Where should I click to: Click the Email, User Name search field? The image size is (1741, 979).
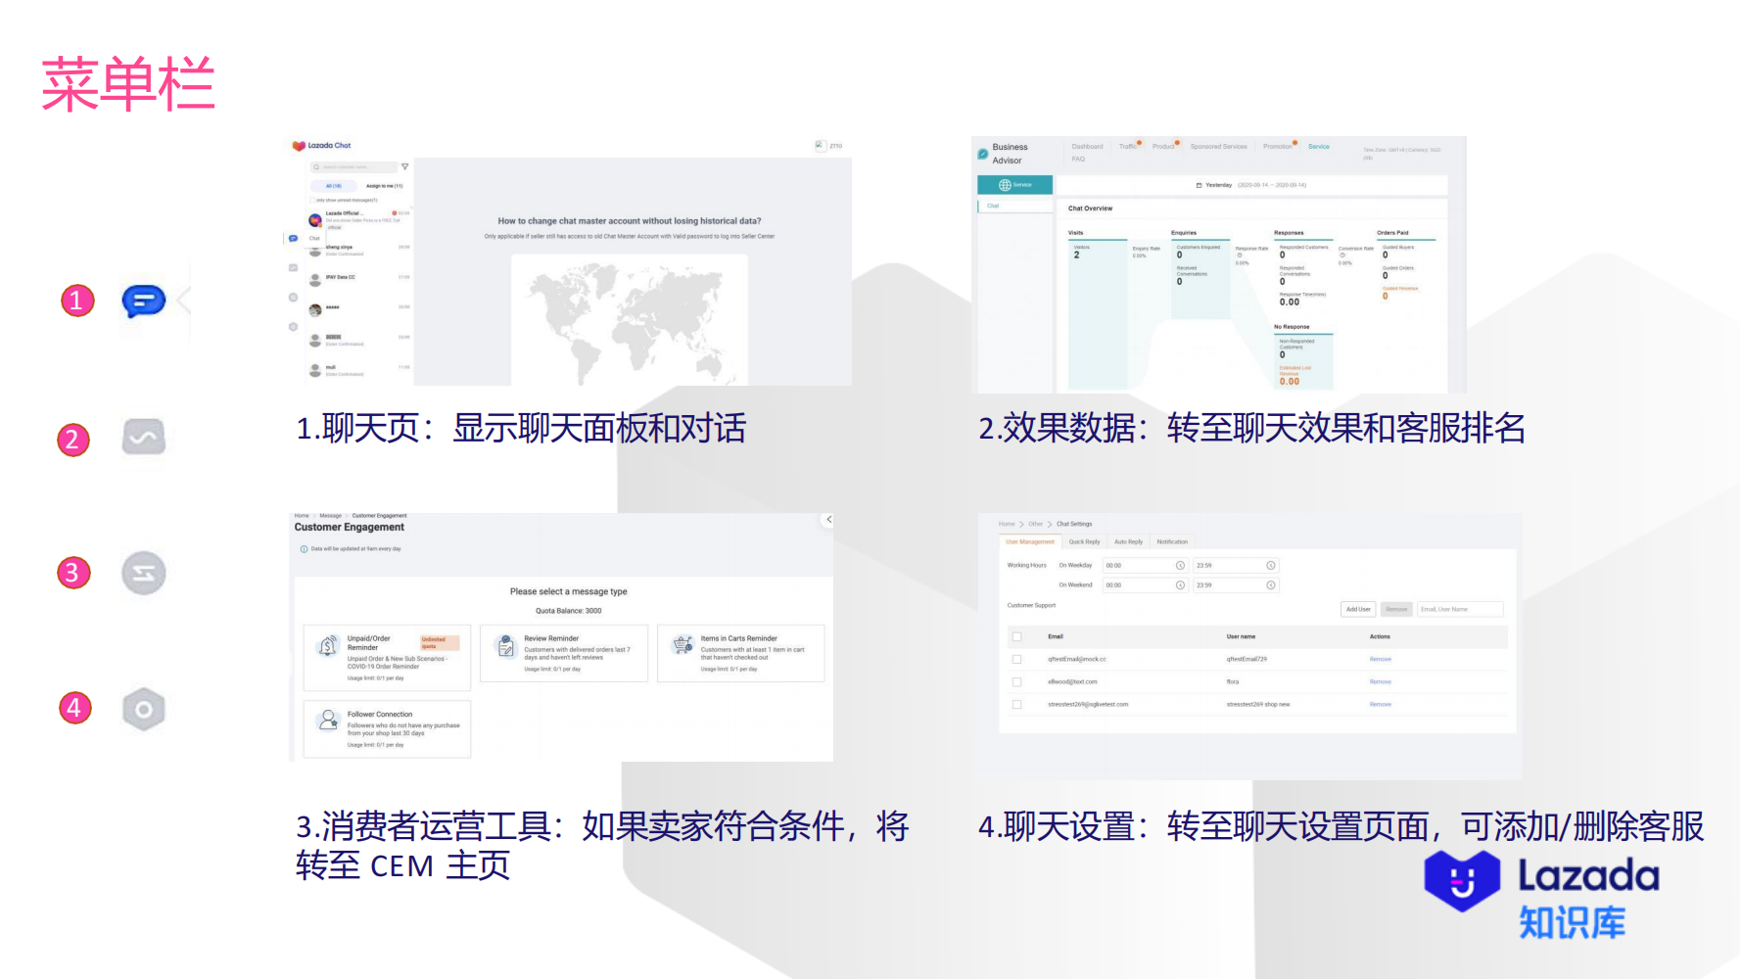pos(1460,609)
